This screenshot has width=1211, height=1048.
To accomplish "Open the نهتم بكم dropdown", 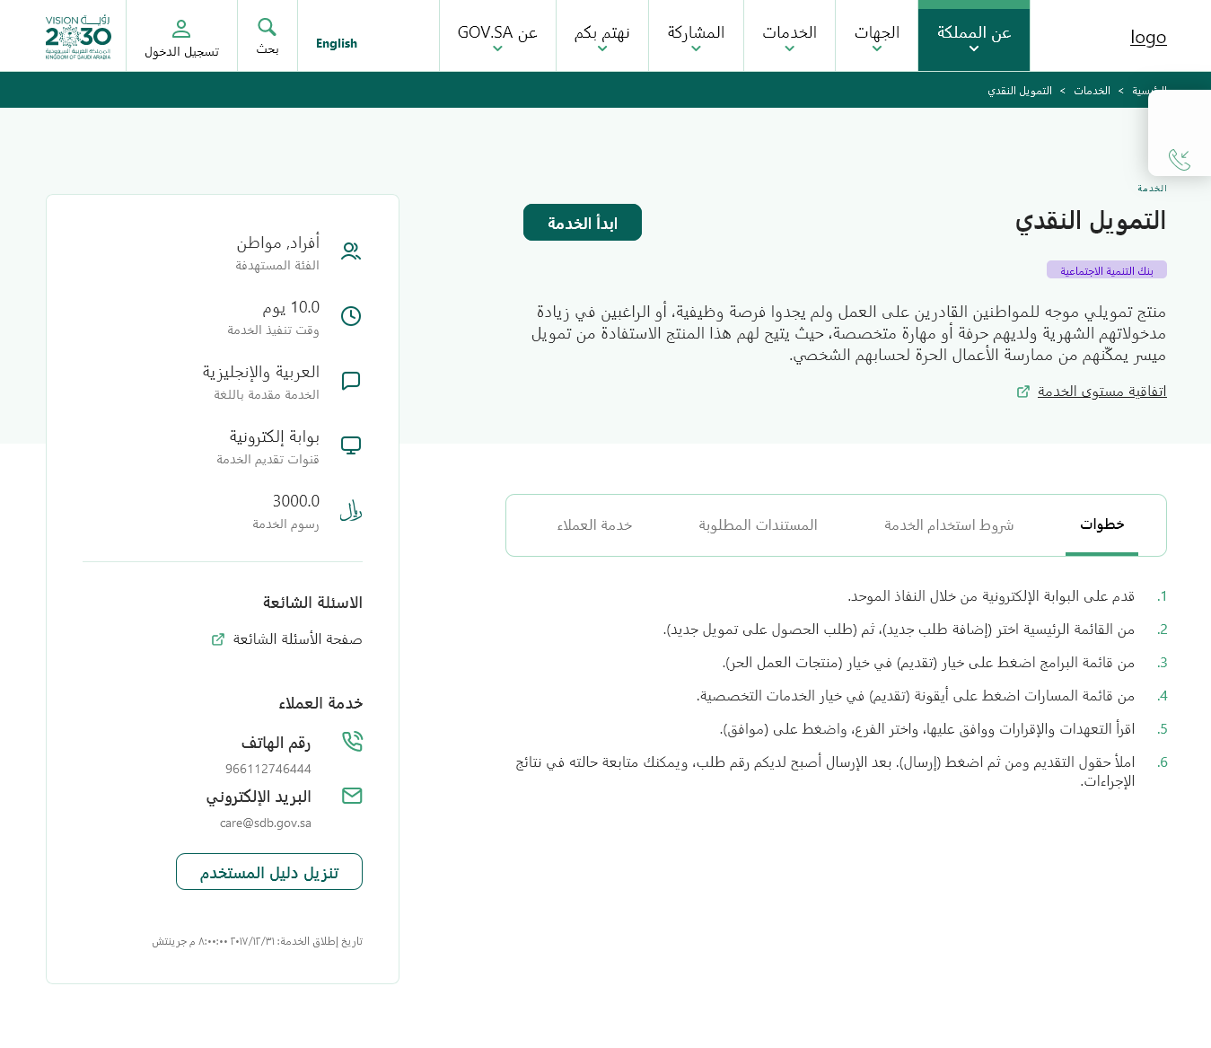I will (602, 36).
